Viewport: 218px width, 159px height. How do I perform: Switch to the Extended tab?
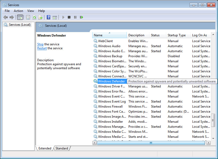click(x=45, y=148)
